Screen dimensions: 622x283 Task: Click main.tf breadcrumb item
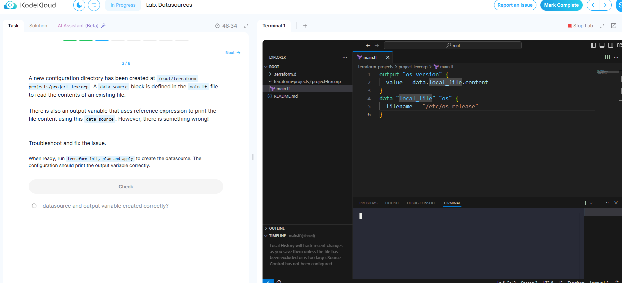tap(443, 67)
